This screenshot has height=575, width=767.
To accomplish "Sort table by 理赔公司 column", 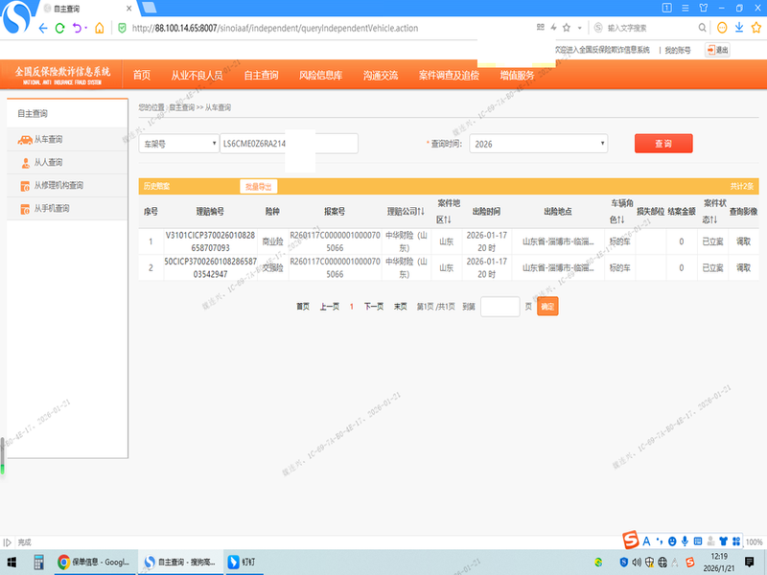I will (406, 211).
